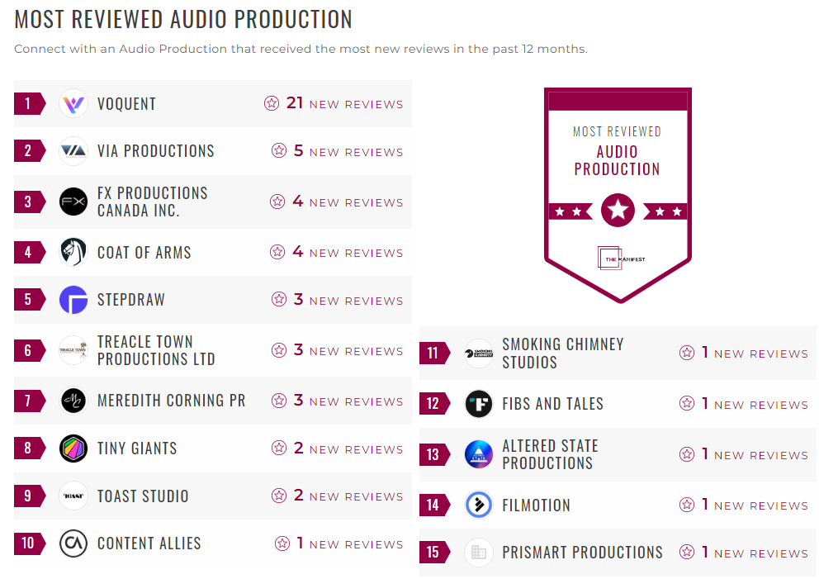Click the star icon beside Voquent's review count
Screen dimensions: 819x579
coord(272,102)
